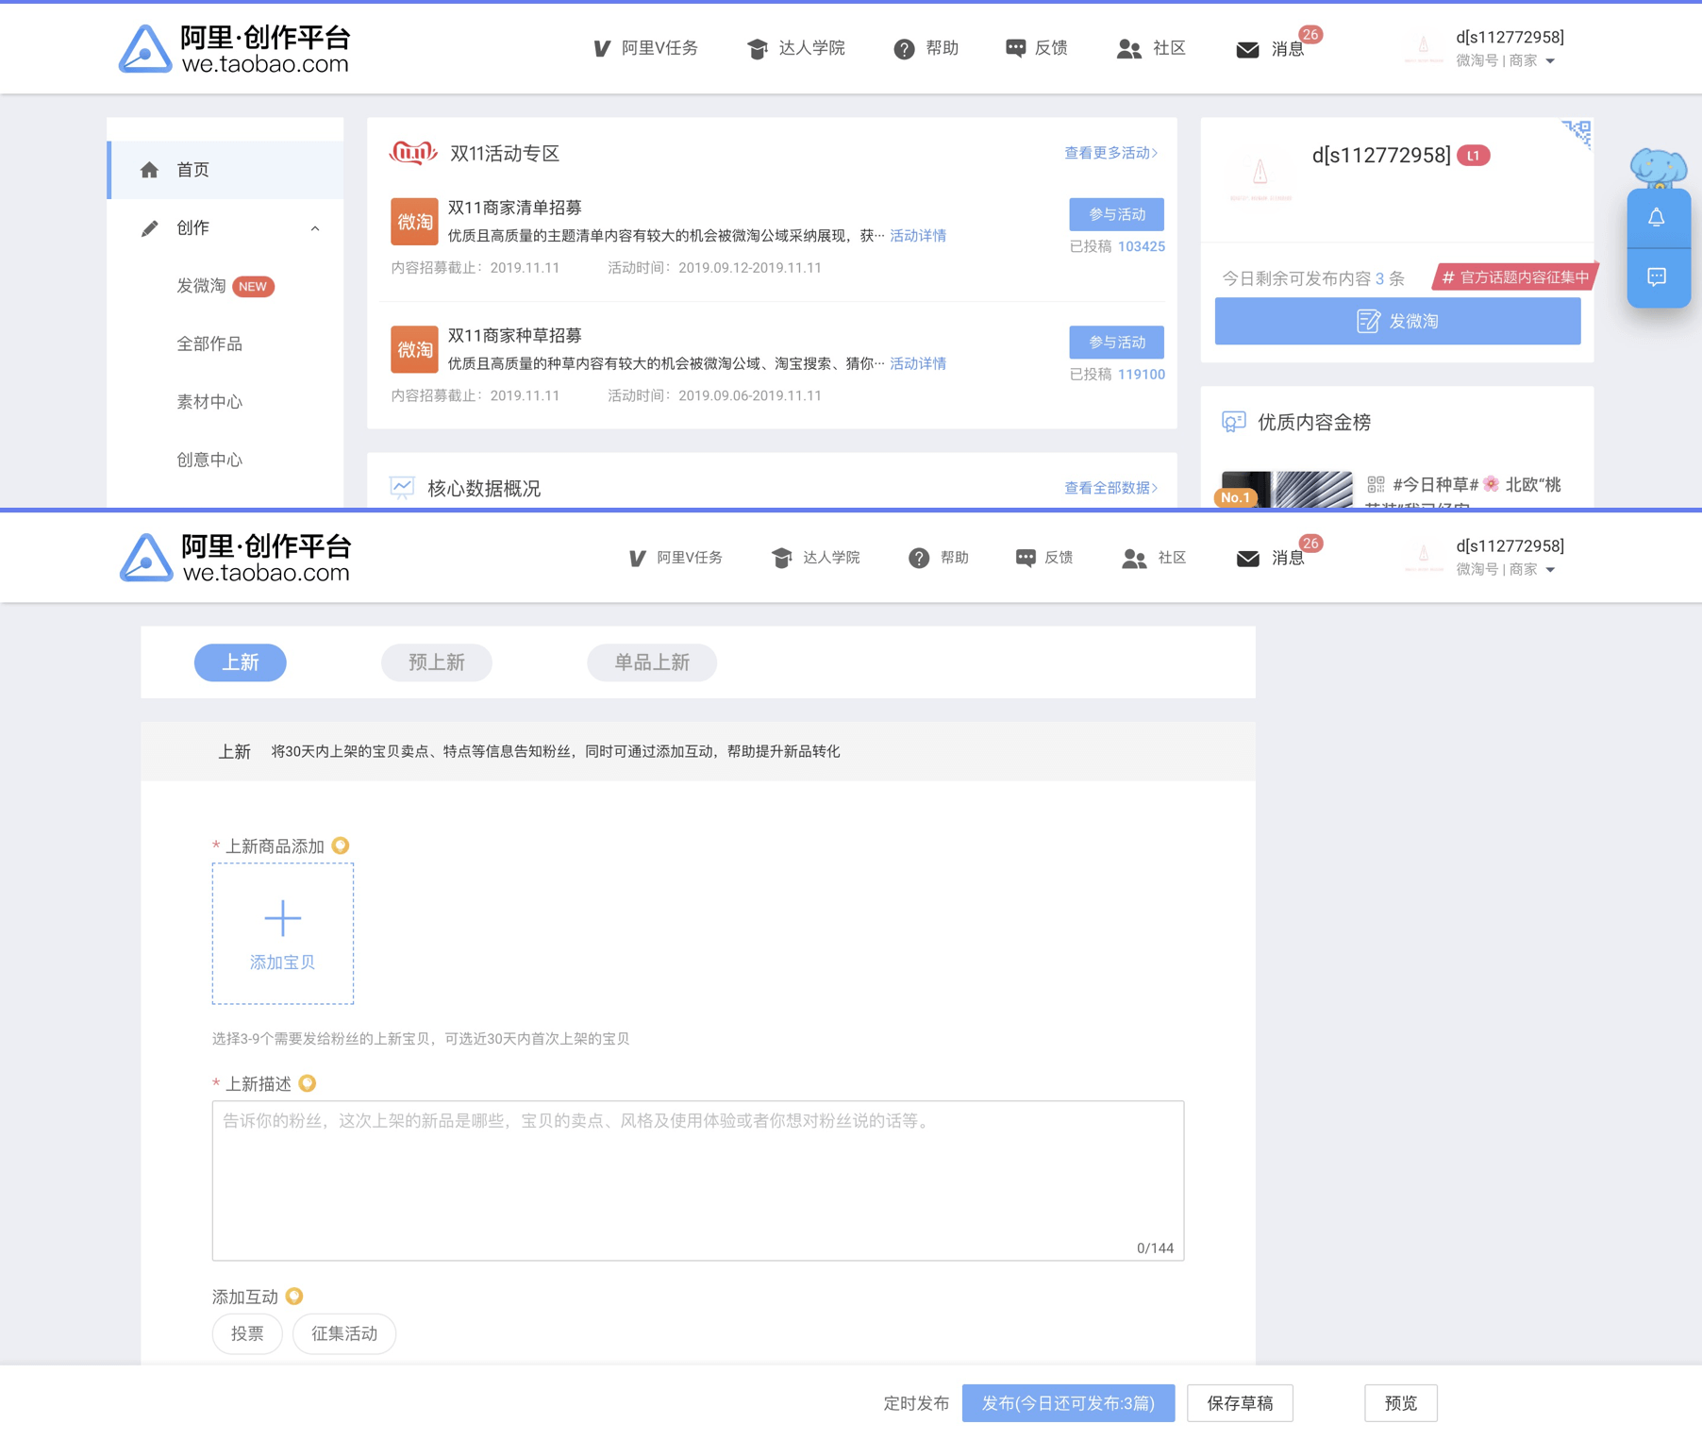Viewport: 1702px width, 1440px height.
Task: Click the QR code corner icon on profile card
Action: [1577, 134]
